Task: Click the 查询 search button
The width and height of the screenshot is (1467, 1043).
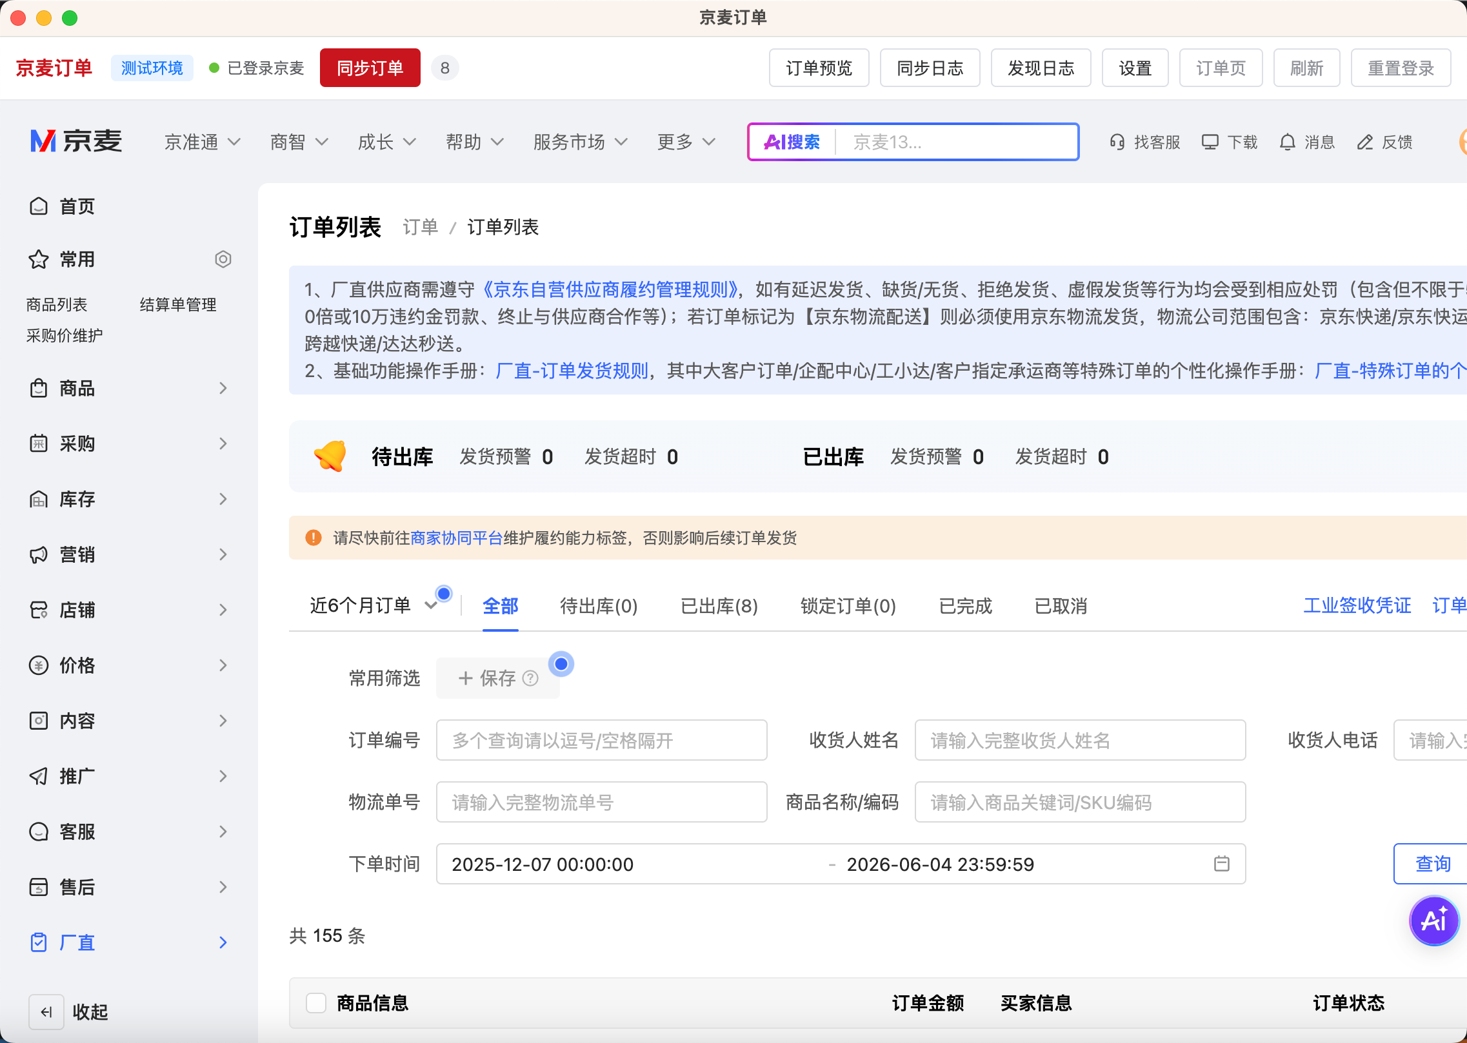Action: (1432, 864)
